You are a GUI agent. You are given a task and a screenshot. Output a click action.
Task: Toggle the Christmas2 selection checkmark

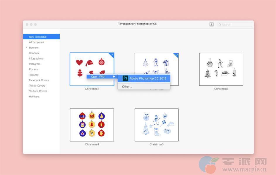click(176, 55)
